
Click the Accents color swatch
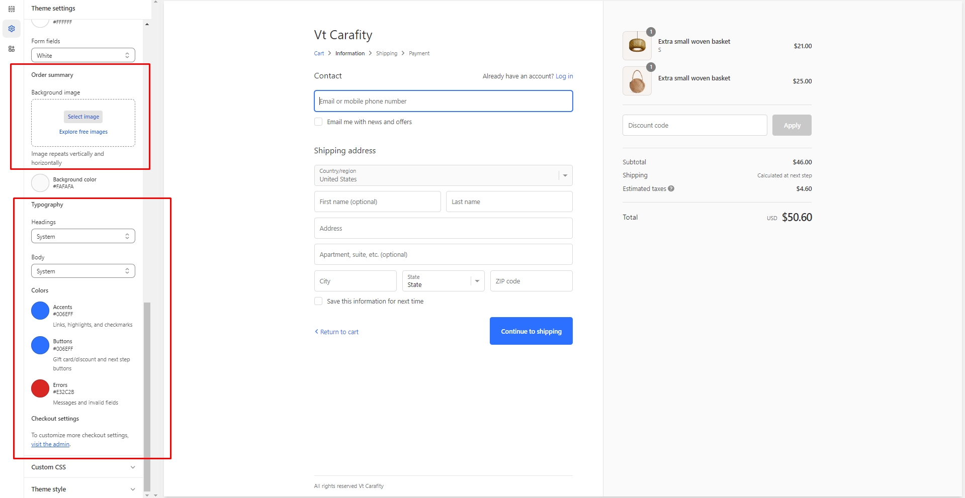(40, 311)
